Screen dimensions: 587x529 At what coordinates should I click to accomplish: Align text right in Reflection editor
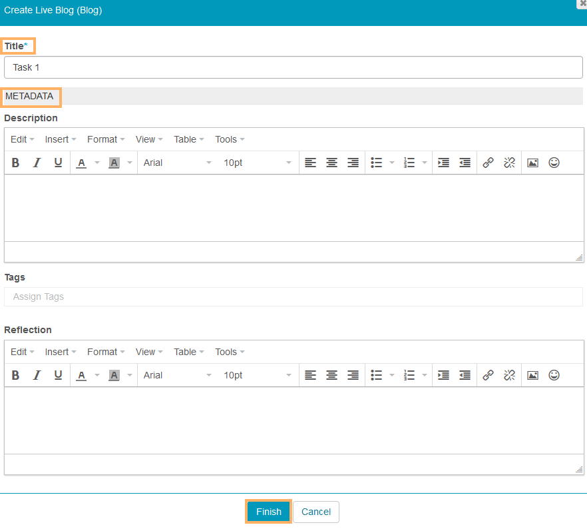click(x=353, y=375)
